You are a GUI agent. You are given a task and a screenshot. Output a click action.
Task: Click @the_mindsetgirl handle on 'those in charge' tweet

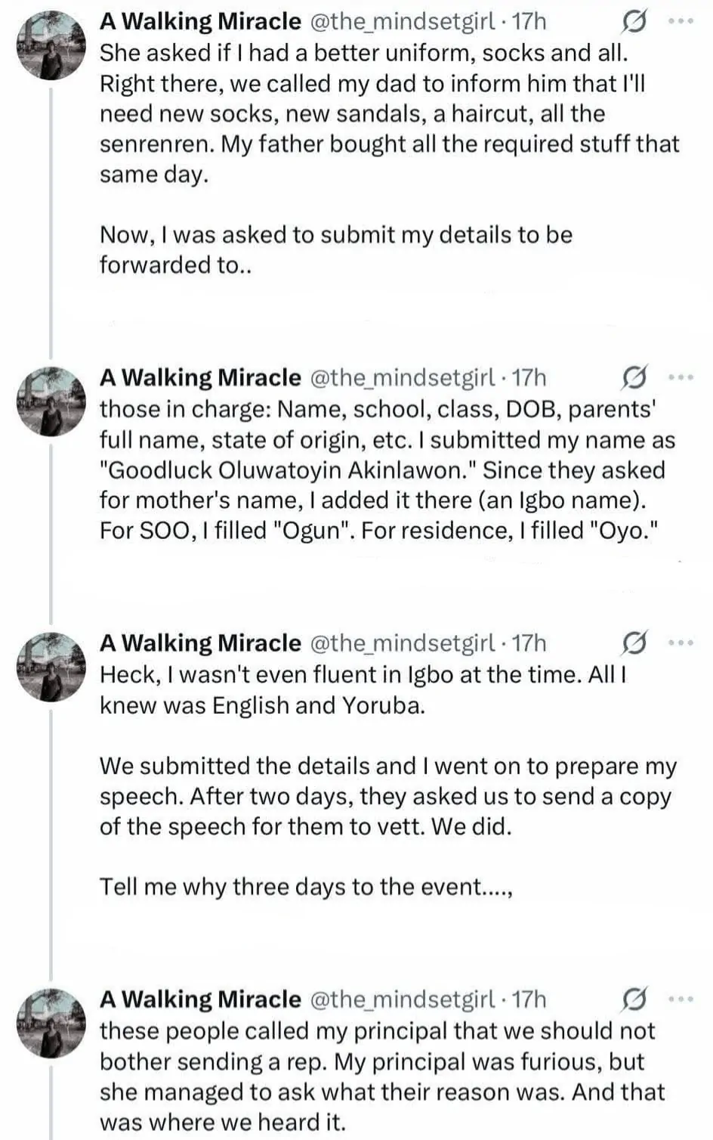[x=403, y=377]
